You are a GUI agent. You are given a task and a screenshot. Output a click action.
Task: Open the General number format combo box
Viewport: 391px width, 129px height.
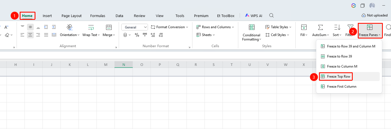coord(135,27)
